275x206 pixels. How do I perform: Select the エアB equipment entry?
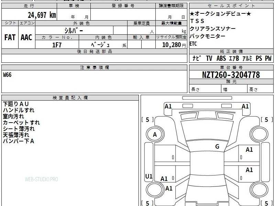(x=234, y=58)
